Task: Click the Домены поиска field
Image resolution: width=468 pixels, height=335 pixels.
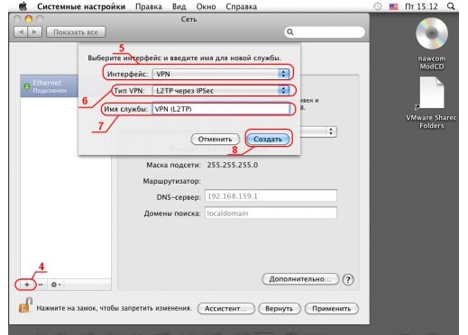Action: 271,213
